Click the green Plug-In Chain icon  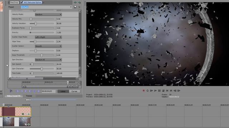coord(75,2)
